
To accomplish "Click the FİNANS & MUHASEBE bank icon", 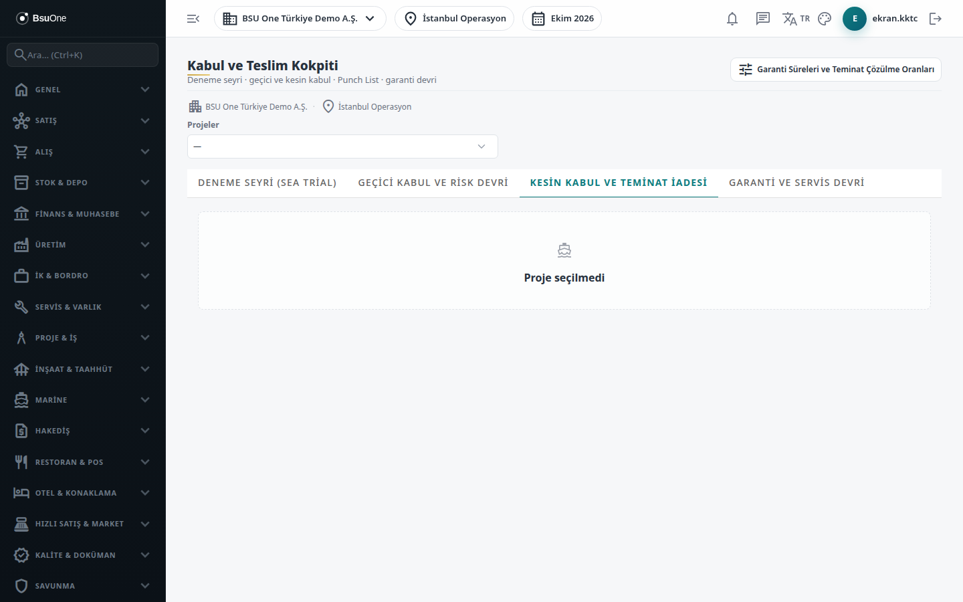I will (21, 214).
